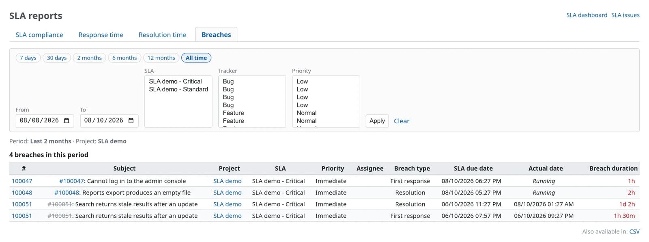Open the Resolution time tab
The width and height of the screenshot is (649, 242).
(x=162, y=35)
